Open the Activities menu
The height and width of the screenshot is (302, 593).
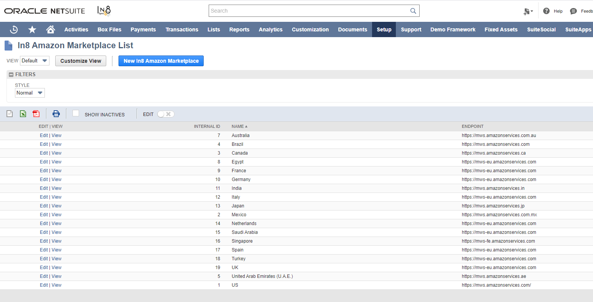(76, 29)
